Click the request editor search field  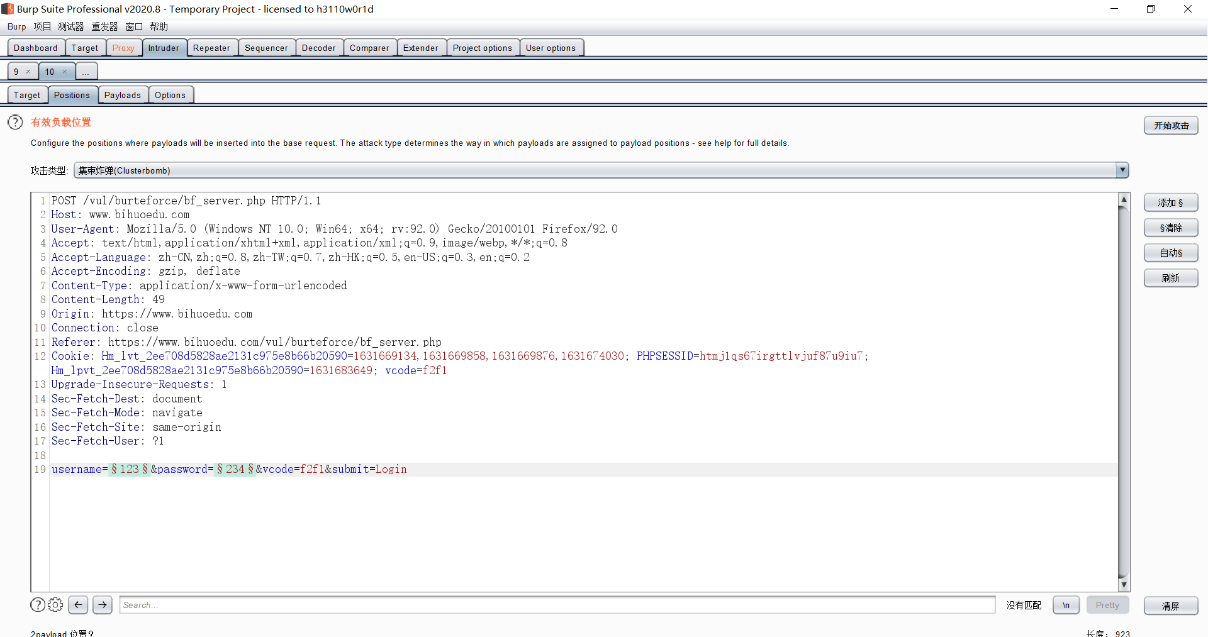point(557,605)
